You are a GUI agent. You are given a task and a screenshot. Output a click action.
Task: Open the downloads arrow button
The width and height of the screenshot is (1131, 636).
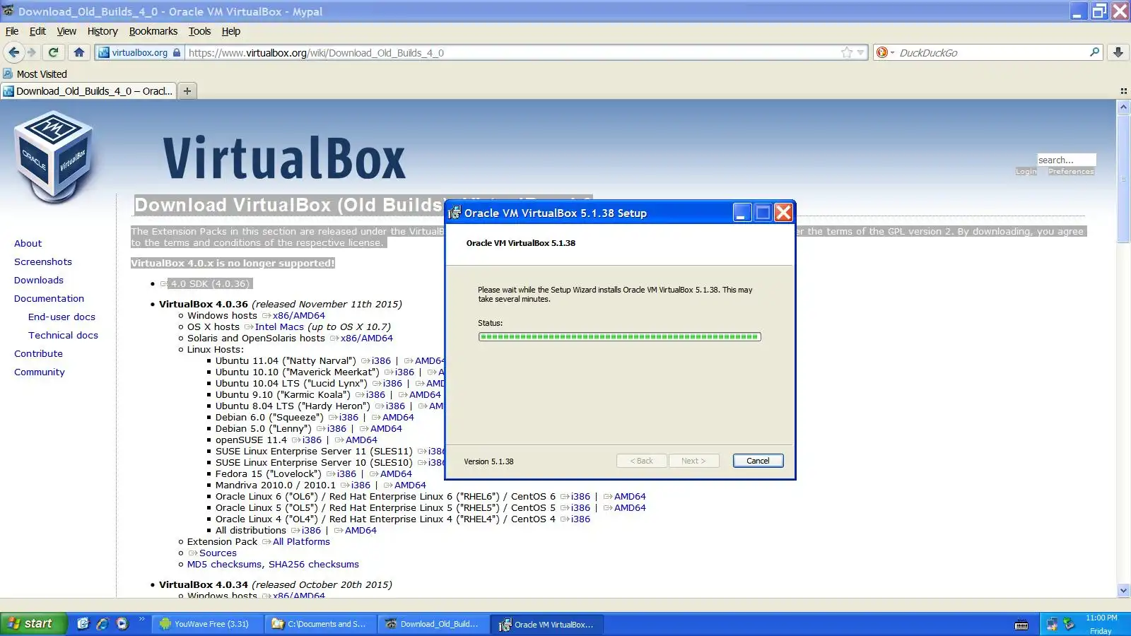pos(1118,52)
